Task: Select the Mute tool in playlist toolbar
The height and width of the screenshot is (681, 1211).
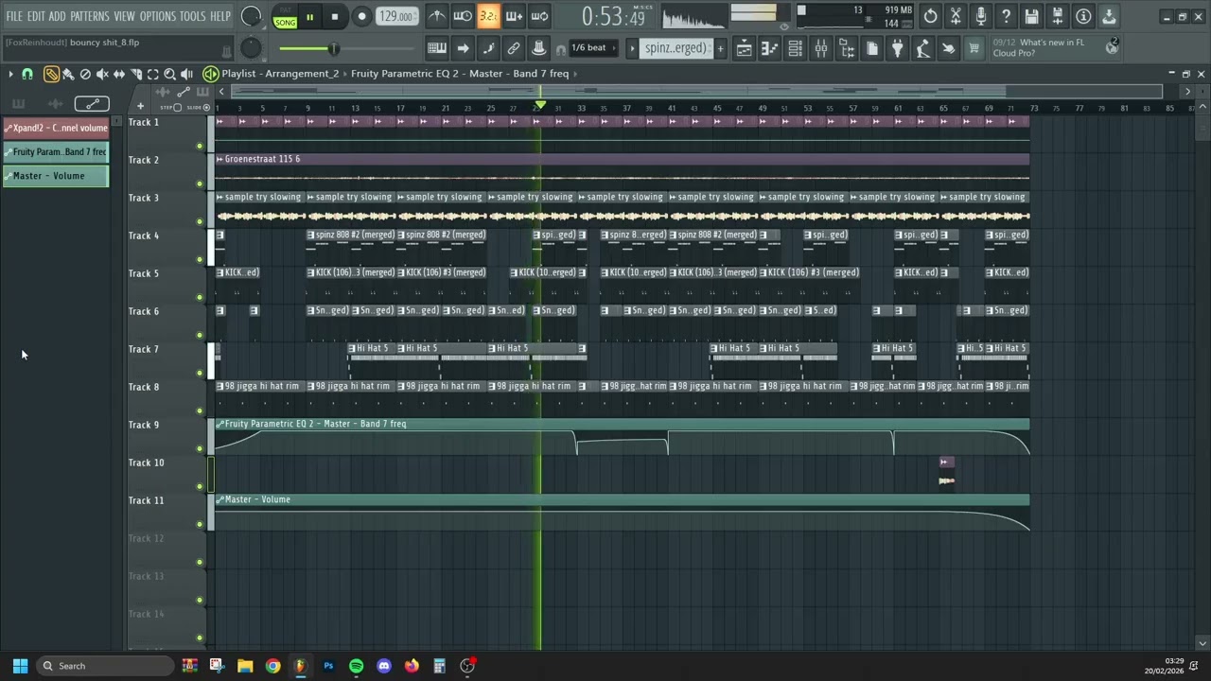Action: [x=102, y=74]
